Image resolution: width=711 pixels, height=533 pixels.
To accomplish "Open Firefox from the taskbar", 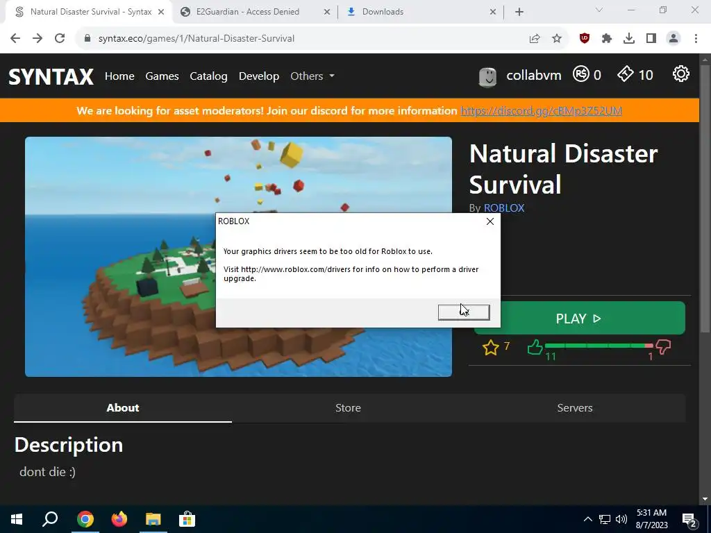I will (x=119, y=519).
